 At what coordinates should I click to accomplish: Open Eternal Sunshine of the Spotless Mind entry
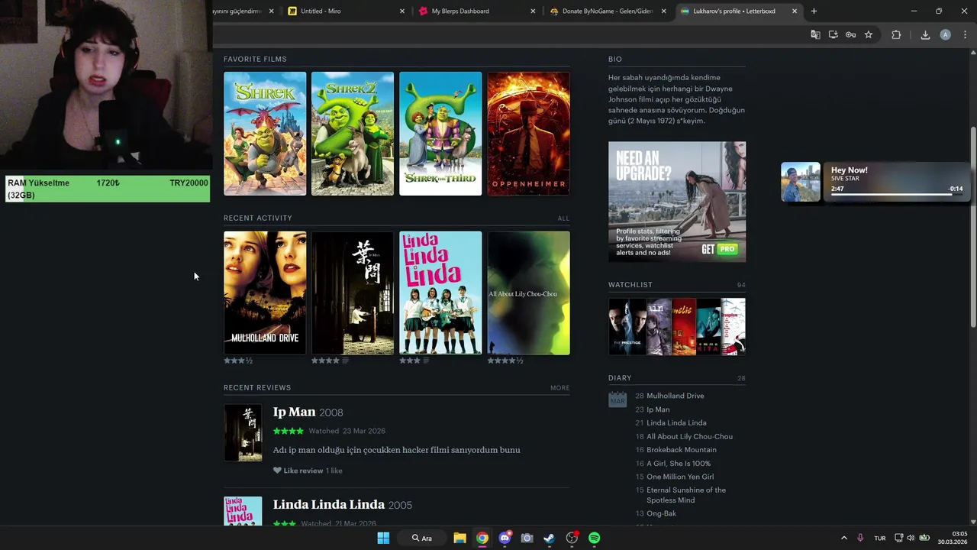tap(686, 495)
